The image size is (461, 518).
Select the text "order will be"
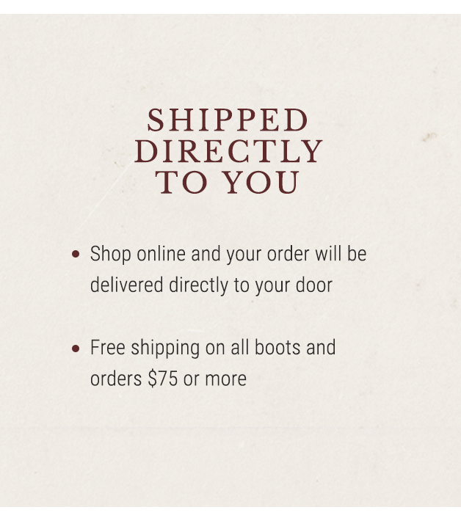(316, 254)
